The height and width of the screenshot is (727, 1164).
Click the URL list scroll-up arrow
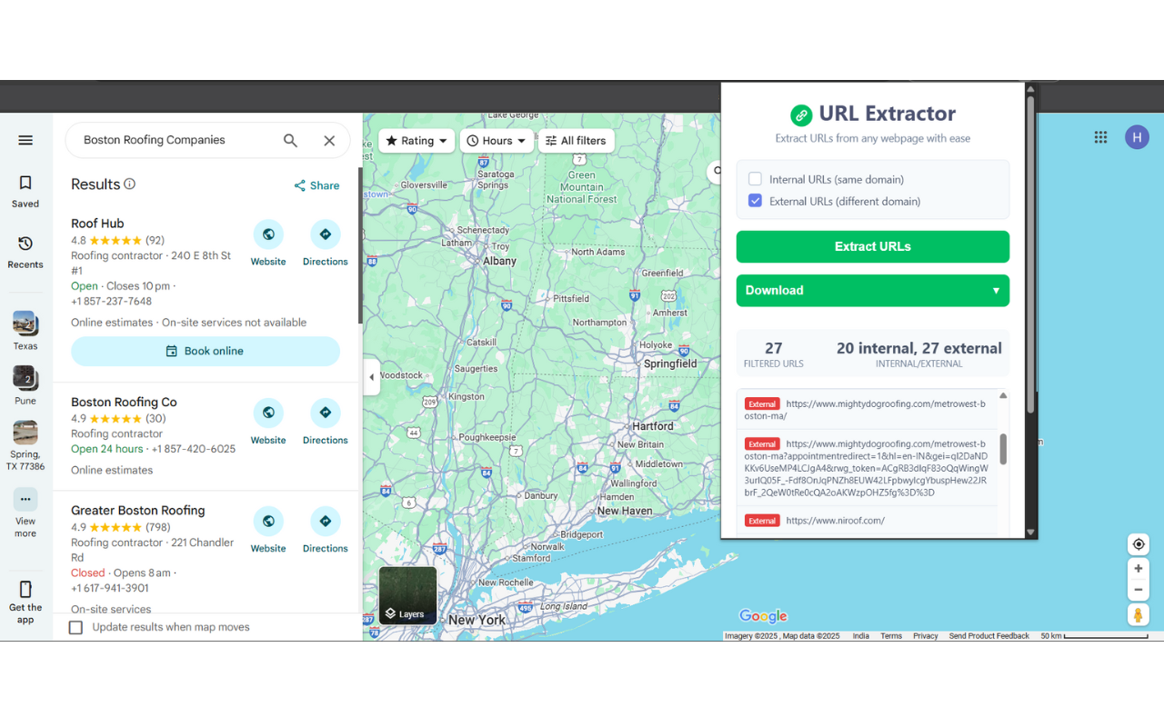(1003, 395)
